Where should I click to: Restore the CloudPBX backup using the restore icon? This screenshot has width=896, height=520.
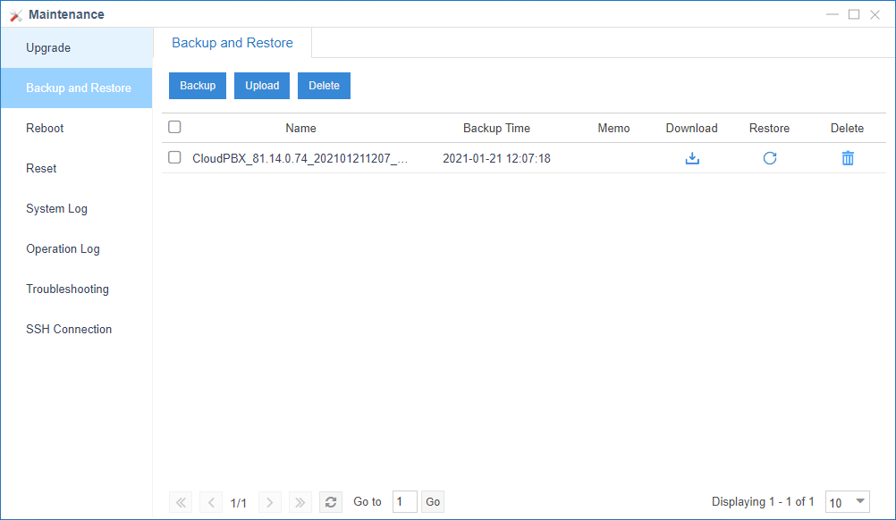[769, 158]
